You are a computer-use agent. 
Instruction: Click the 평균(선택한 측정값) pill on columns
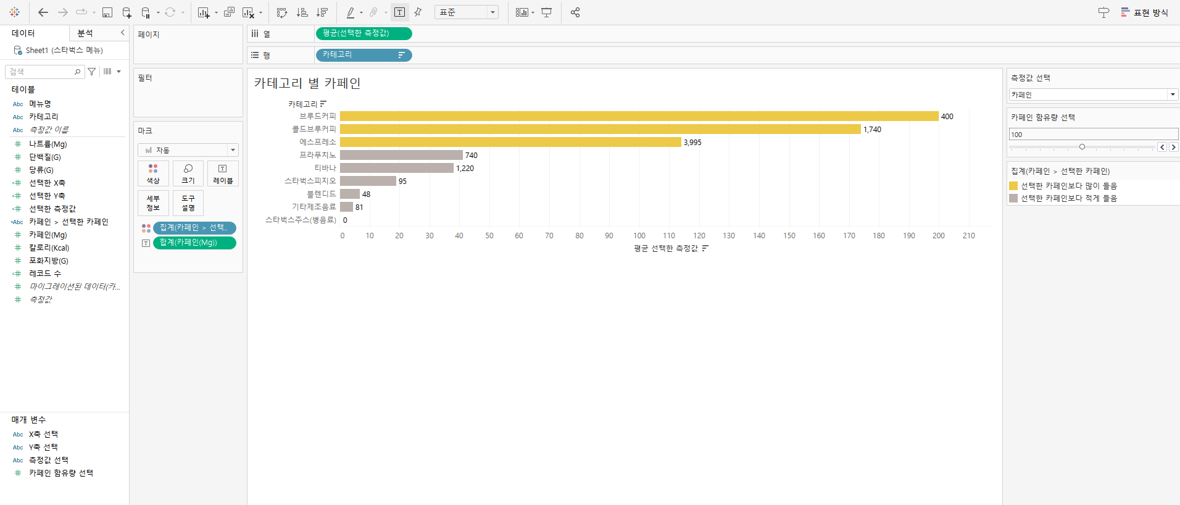click(364, 33)
